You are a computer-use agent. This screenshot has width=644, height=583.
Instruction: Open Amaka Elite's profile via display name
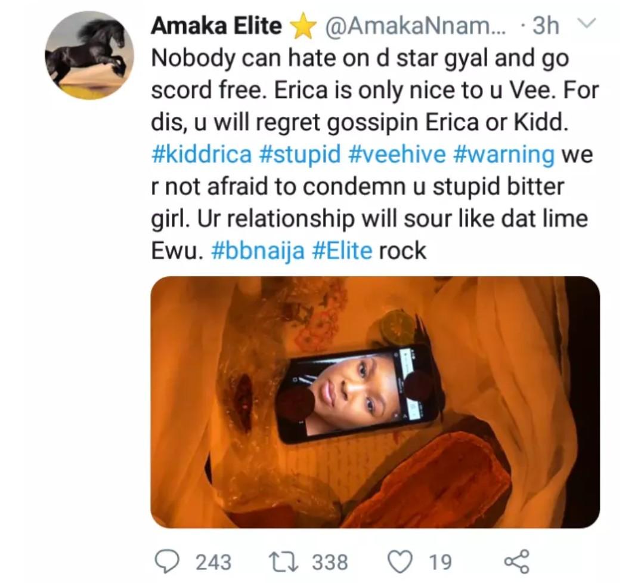click(x=216, y=26)
